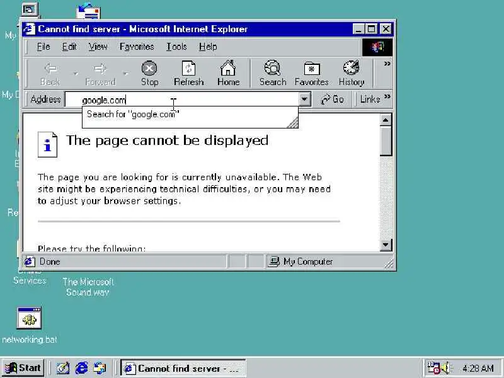Maximize the Internet Explorer window
Viewport: 504px width, 378px height.
371,29
